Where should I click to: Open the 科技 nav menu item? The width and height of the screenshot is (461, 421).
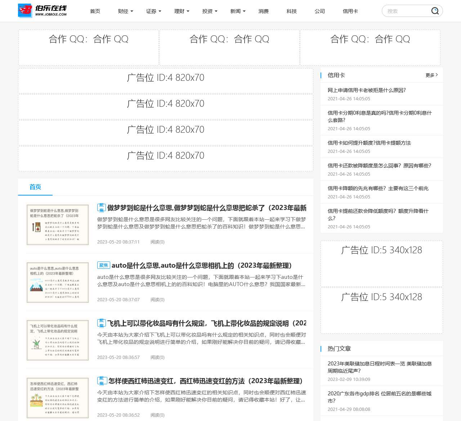[292, 11]
